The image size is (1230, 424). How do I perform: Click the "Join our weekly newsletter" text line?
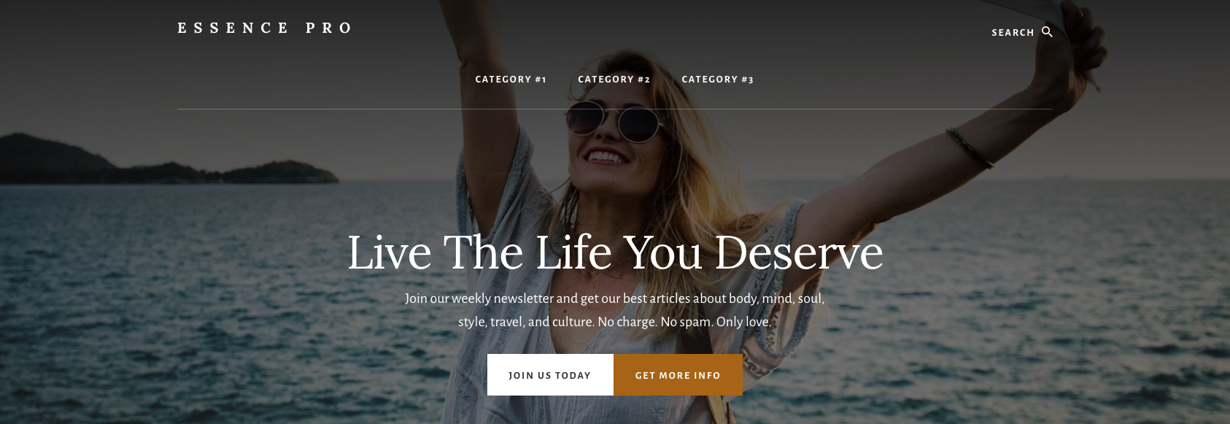(x=615, y=298)
